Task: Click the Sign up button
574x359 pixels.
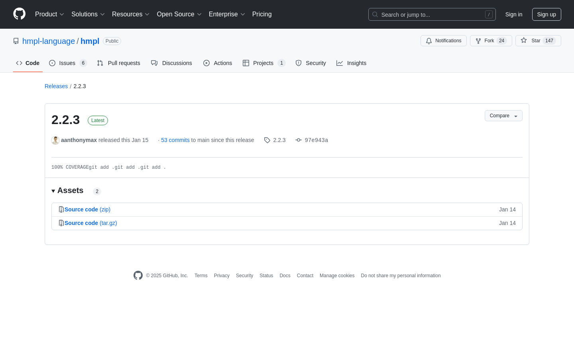Action: (546, 14)
